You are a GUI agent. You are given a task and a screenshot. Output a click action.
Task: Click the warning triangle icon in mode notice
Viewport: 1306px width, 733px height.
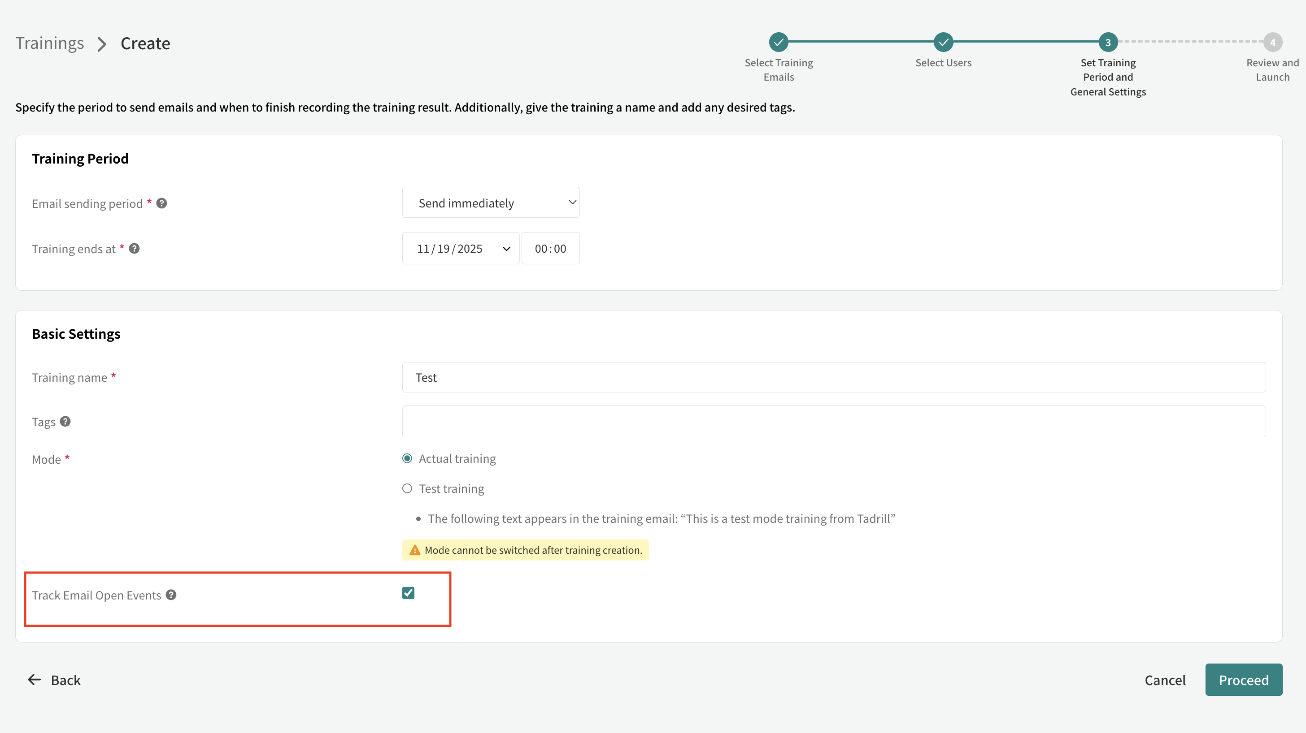click(415, 550)
